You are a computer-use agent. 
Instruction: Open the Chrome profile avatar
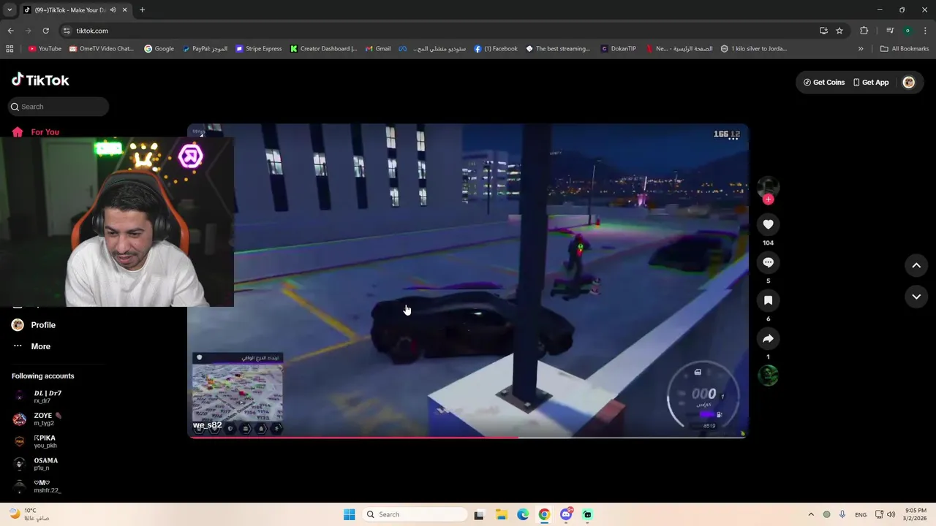(907, 31)
